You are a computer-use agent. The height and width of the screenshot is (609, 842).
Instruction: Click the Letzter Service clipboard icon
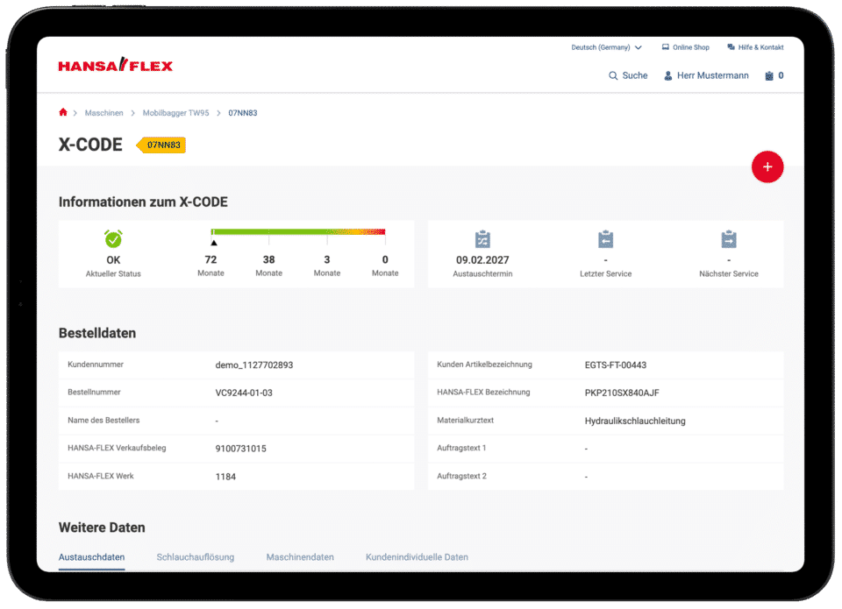coord(605,237)
